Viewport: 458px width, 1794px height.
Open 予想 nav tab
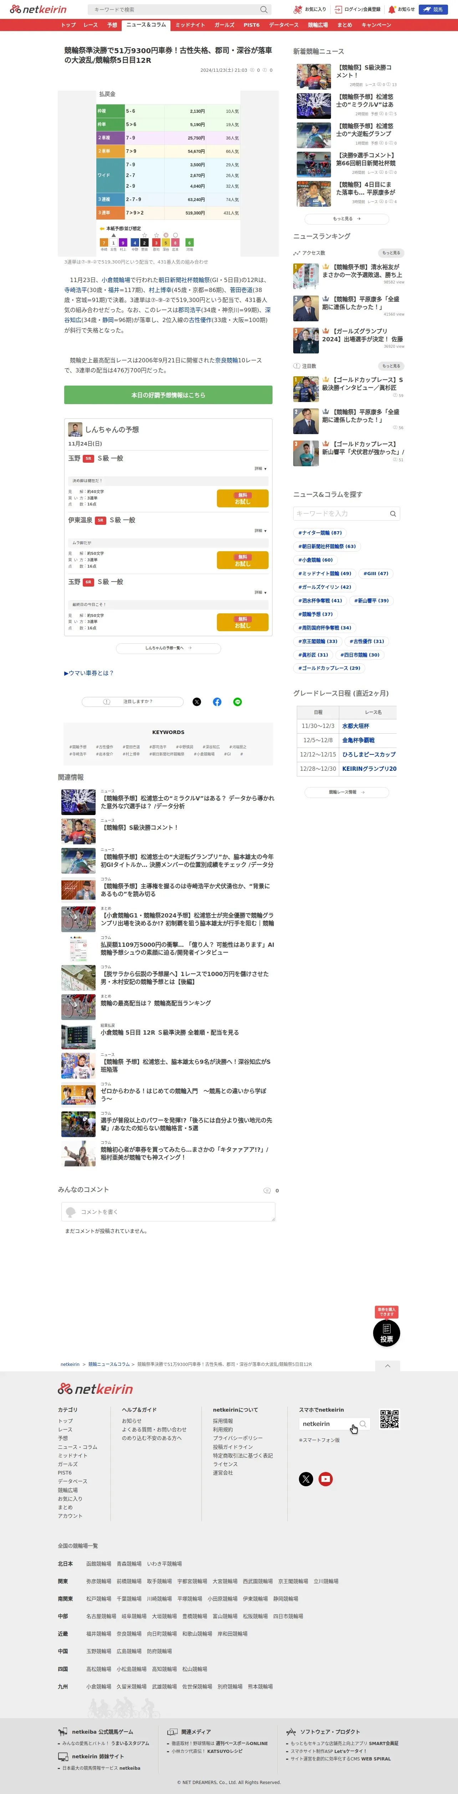tap(112, 25)
